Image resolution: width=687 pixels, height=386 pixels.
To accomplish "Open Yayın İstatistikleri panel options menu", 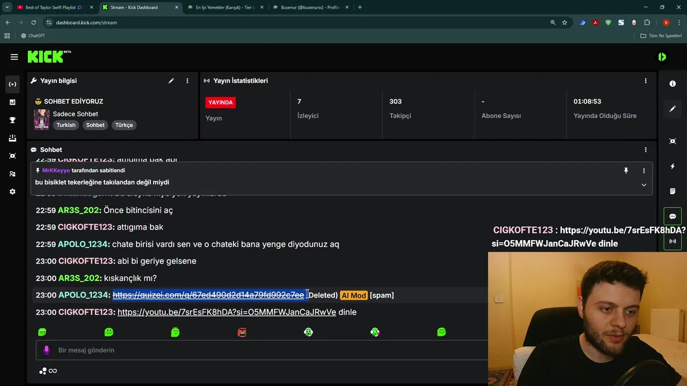I will point(646,81).
